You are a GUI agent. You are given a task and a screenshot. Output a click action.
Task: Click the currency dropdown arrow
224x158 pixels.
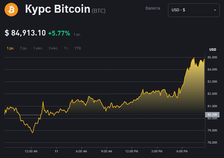(x=215, y=10)
